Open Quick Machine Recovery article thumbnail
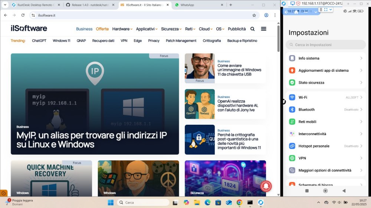Viewport: 371px width, 208px height. point(51,178)
